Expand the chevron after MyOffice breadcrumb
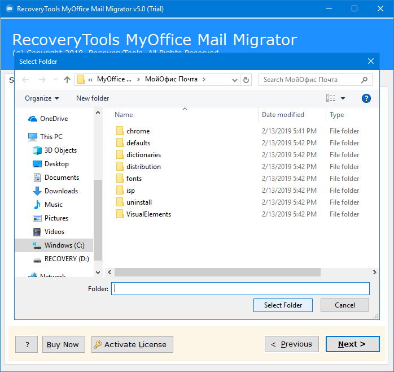The width and height of the screenshot is (394, 372). pyautogui.click(x=138, y=79)
